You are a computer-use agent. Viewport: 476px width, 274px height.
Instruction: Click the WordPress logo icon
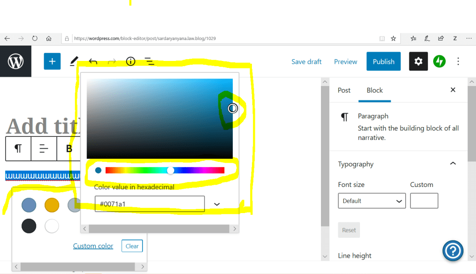click(x=15, y=61)
